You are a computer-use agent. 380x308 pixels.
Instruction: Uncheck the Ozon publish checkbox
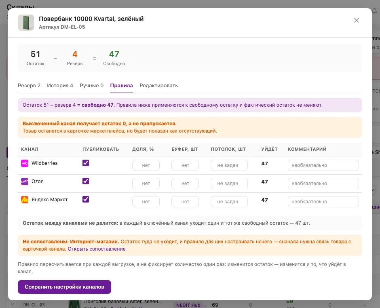click(x=86, y=181)
